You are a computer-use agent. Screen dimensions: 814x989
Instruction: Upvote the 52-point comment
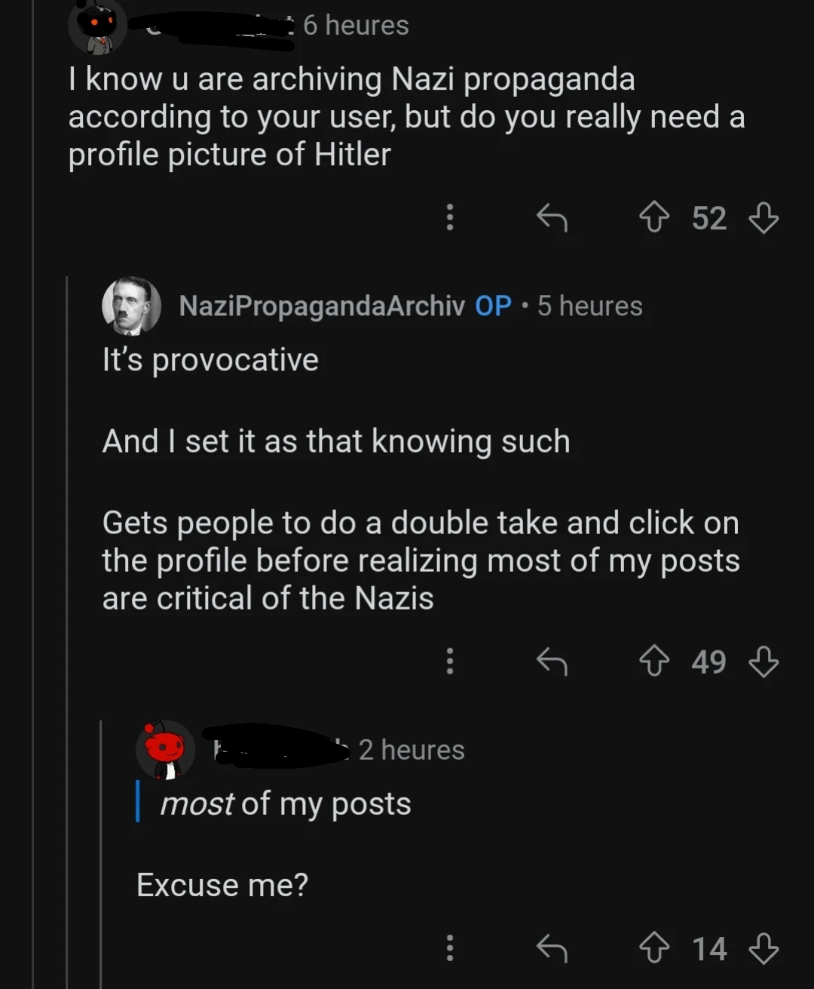tap(653, 219)
